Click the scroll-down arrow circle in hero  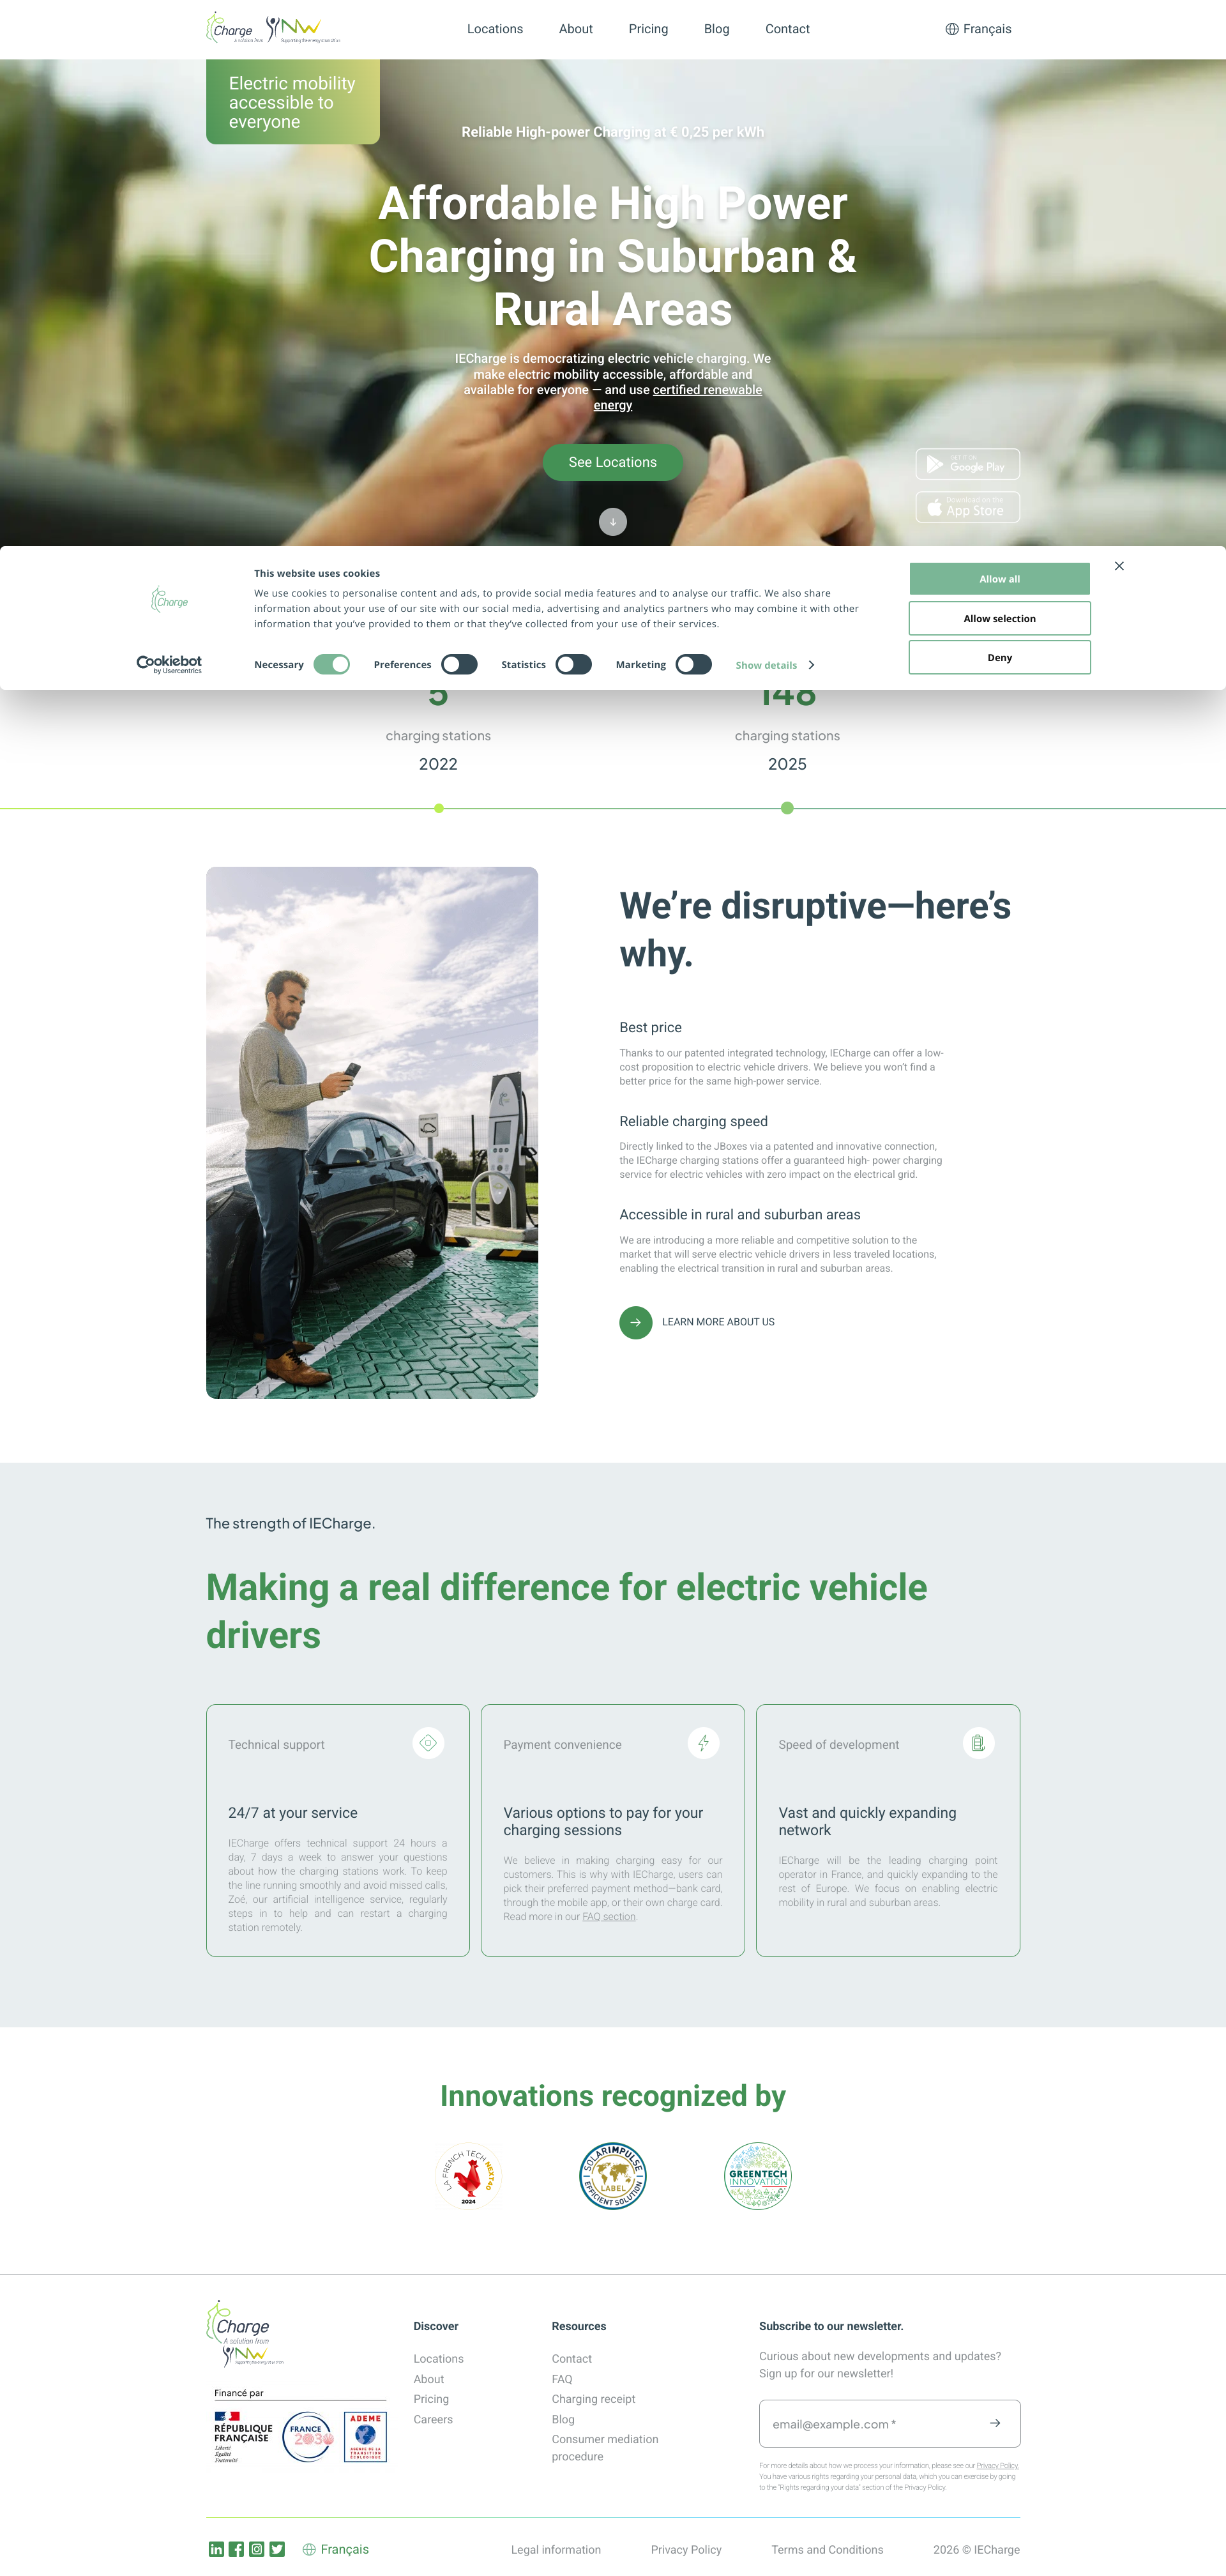point(613,521)
